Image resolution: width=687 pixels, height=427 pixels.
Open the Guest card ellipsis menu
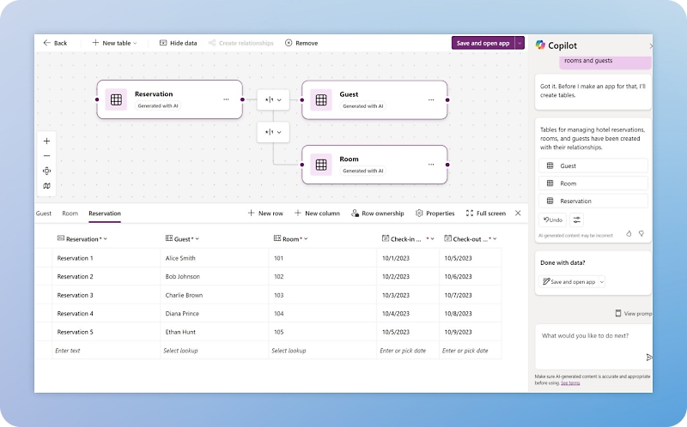pos(431,99)
